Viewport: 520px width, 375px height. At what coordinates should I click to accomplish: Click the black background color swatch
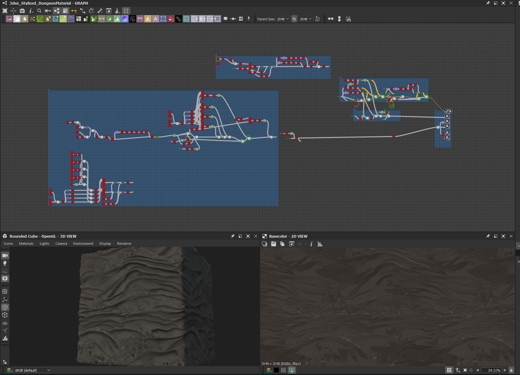point(276,370)
